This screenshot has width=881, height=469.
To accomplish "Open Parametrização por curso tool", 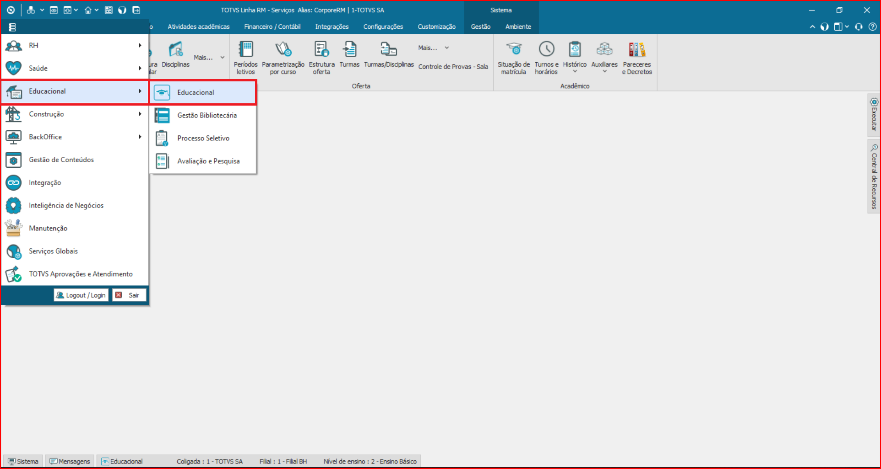I will (x=283, y=58).
